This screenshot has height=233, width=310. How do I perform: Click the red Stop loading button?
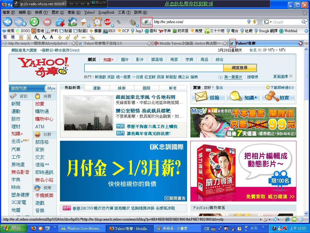pos(47,22)
